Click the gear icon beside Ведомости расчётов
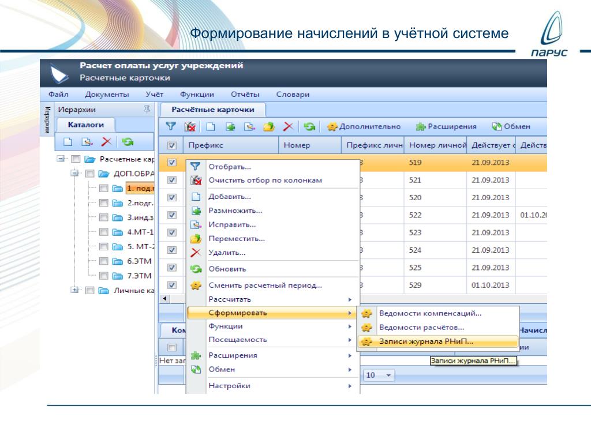 pyautogui.click(x=366, y=328)
